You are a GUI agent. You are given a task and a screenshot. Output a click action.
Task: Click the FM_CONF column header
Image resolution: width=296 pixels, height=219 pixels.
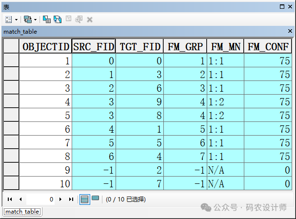269,47
